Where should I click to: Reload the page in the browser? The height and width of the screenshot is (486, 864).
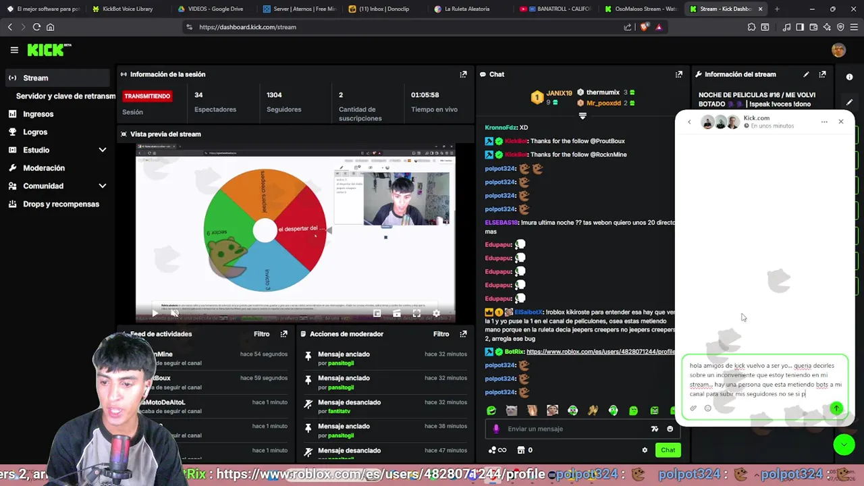click(36, 27)
